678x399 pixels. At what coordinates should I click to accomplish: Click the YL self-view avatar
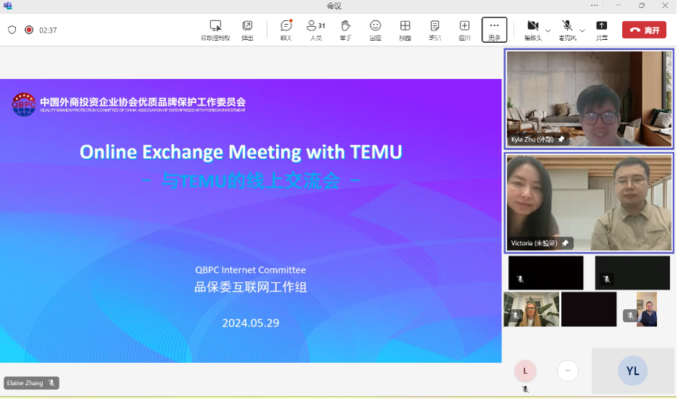pos(632,371)
